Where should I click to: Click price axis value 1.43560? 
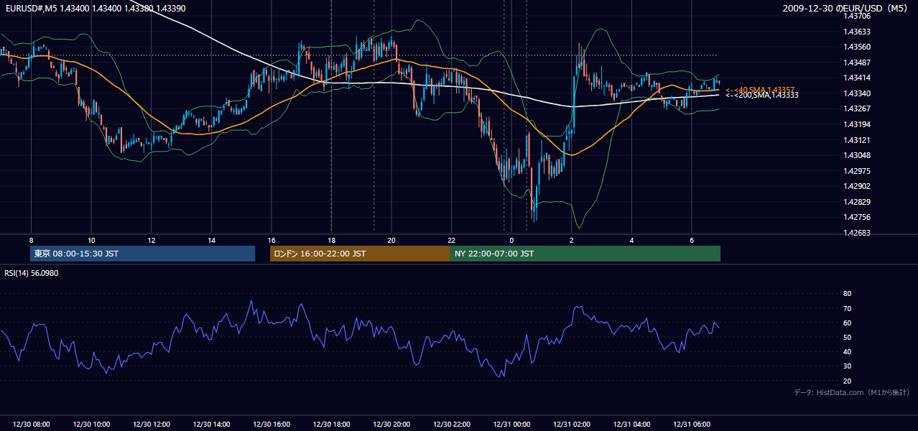(x=857, y=47)
